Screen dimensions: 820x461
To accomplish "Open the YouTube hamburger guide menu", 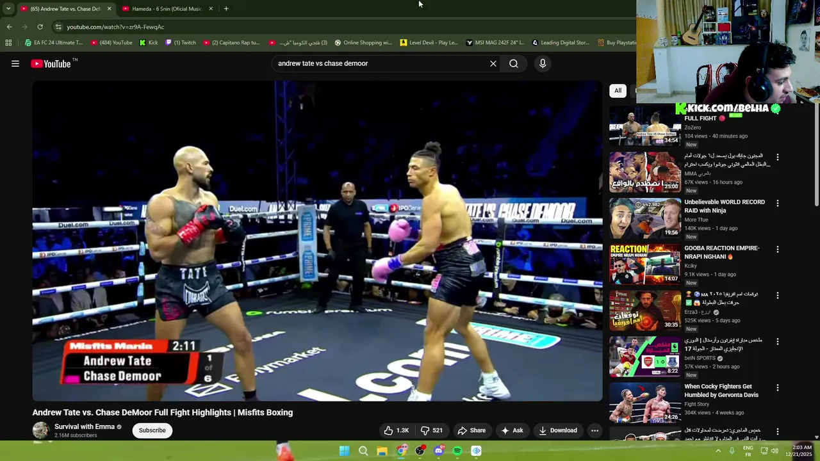I will [x=15, y=63].
